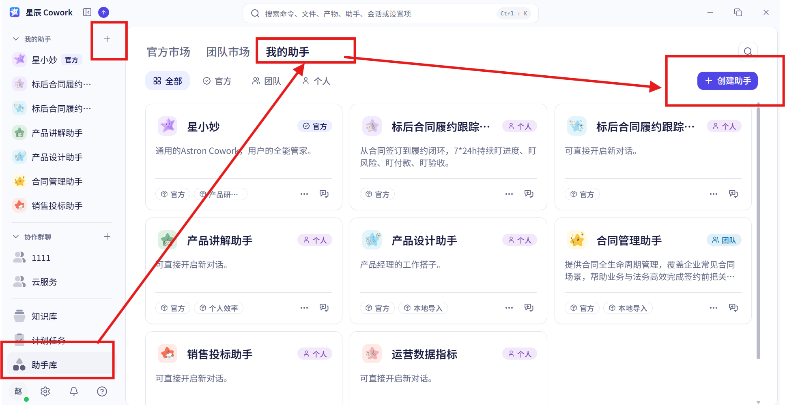785x405 pixels.
Task: Click the 创建助手 button
Action: 727,81
